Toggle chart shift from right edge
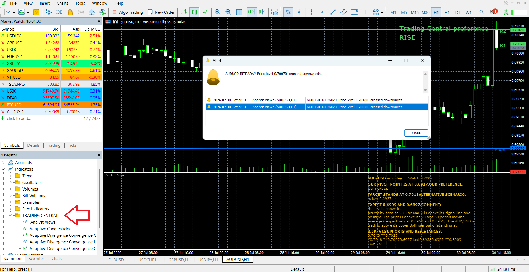 pyautogui.click(x=262, y=12)
